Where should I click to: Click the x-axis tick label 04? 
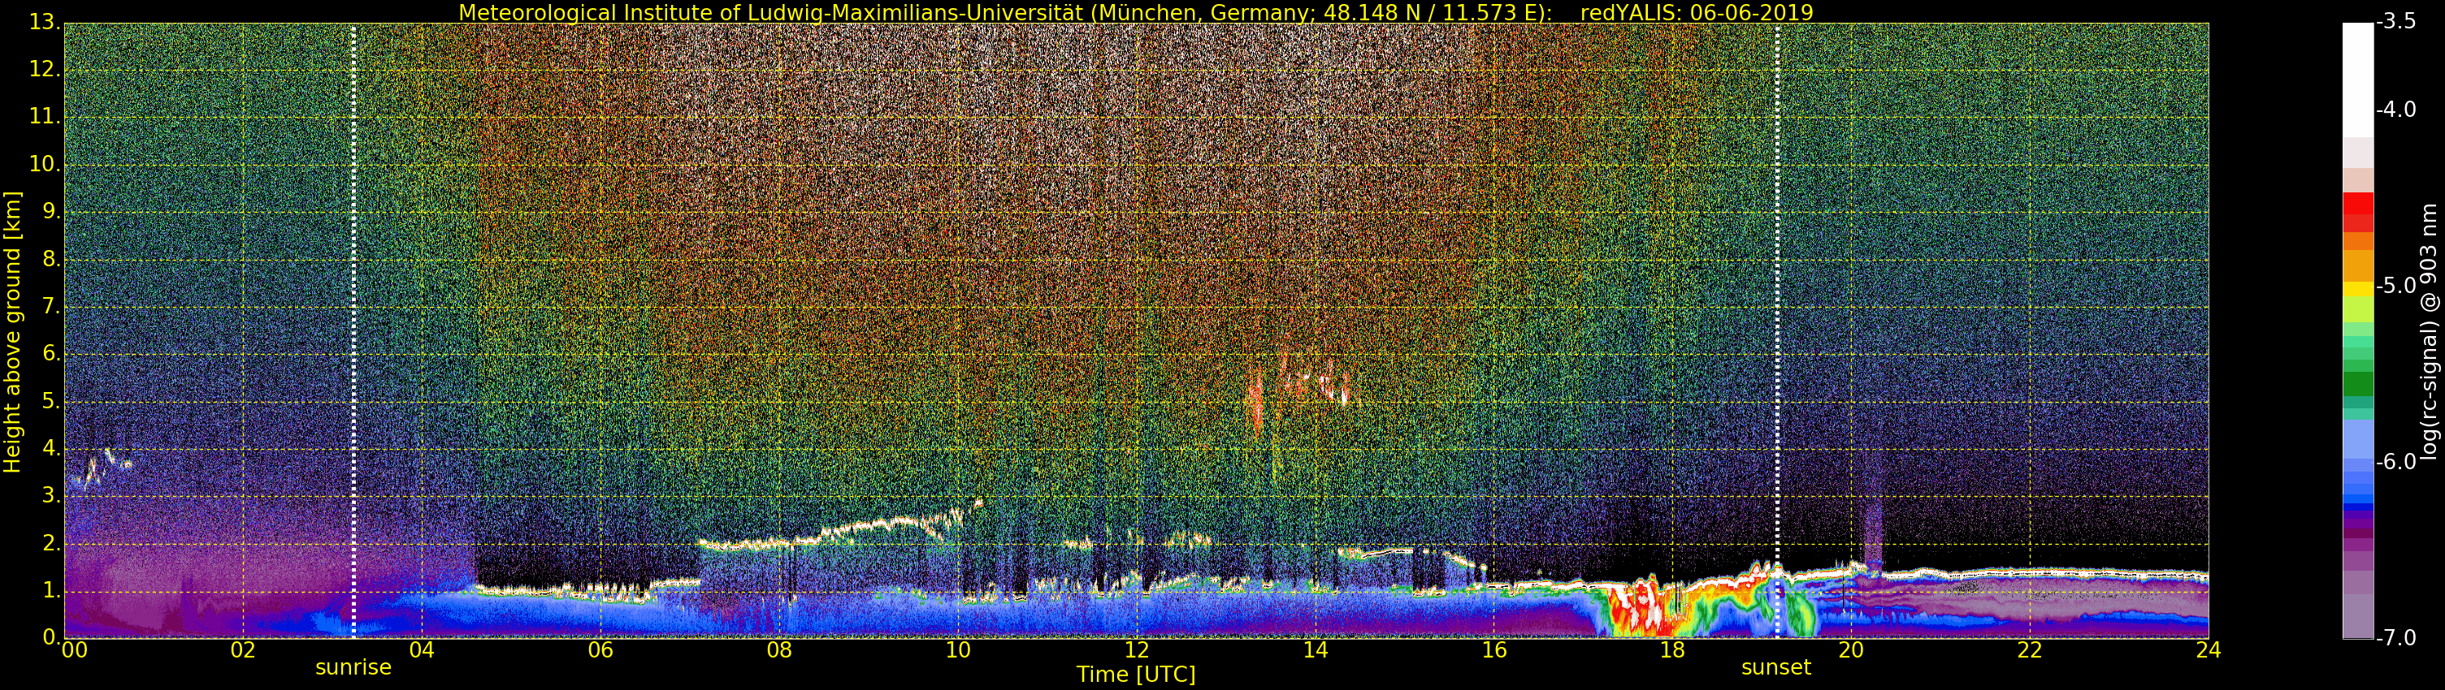point(422,650)
